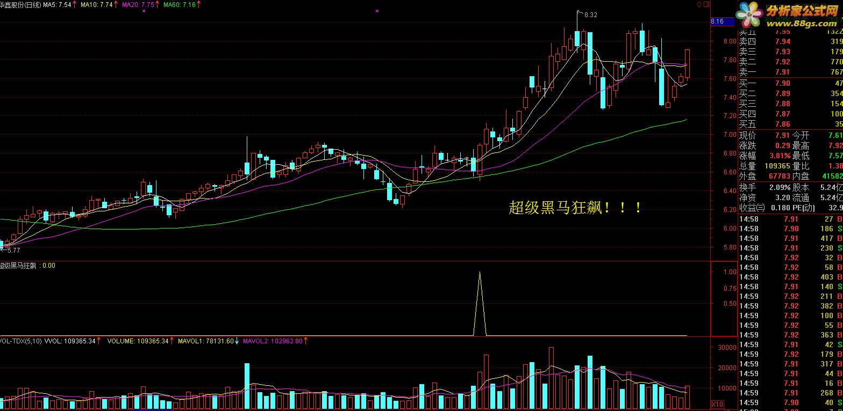Click the 最低 label
Screen dimensions: 843x411
pos(801,156)
